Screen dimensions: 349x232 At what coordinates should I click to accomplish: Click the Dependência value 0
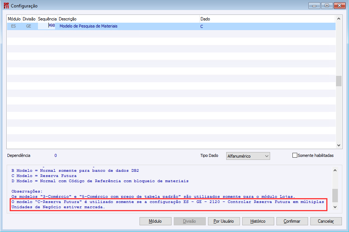pyautogui.click(x=56, y=155)
